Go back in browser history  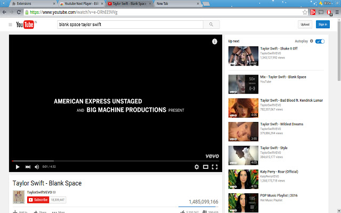(4, 12)
